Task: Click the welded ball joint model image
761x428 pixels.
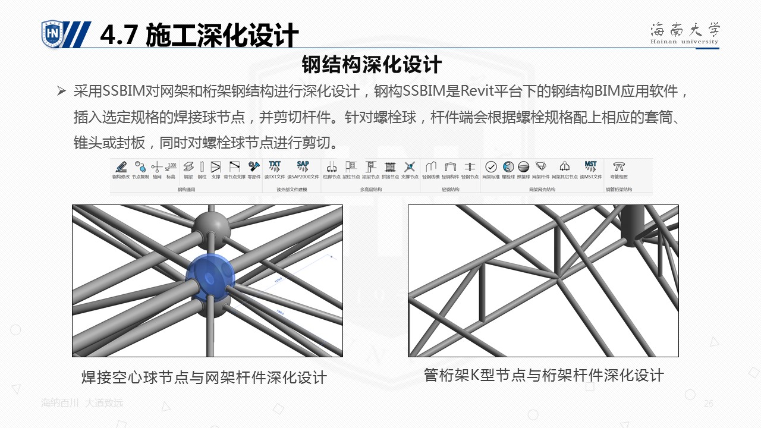Action: [x=207, y=281]
